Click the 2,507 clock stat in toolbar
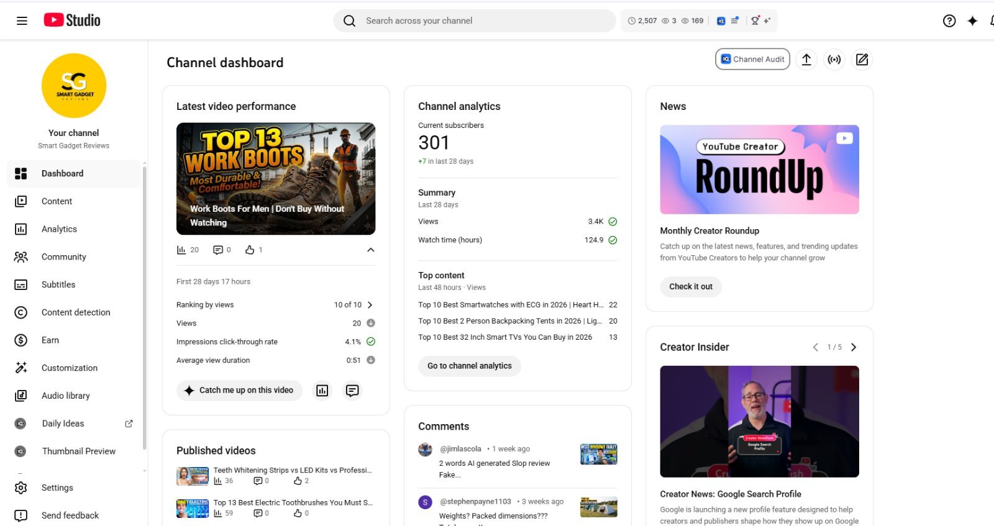Viewport: 994px width, 526px height. click(x=642, y=20)
